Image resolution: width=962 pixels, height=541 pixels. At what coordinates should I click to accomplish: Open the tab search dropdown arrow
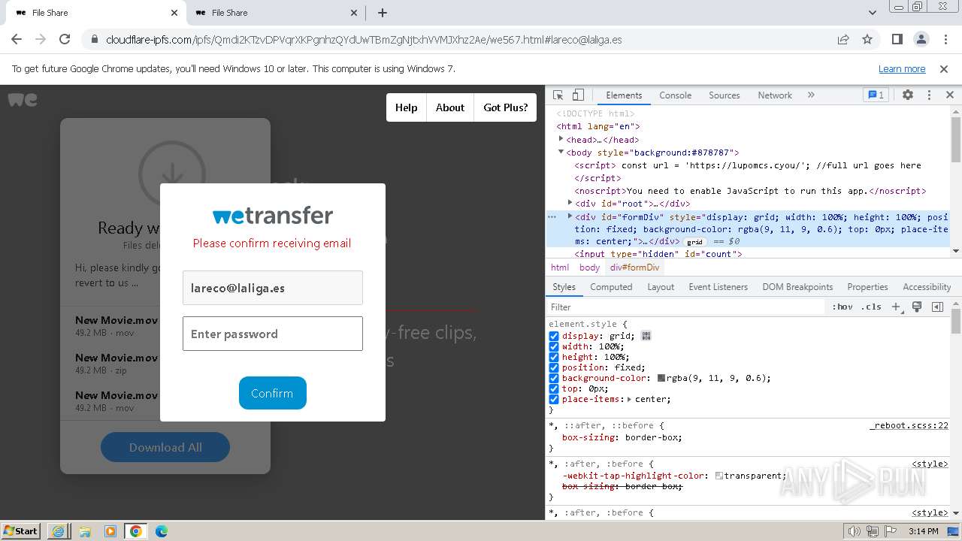click(x=872, y=13)
